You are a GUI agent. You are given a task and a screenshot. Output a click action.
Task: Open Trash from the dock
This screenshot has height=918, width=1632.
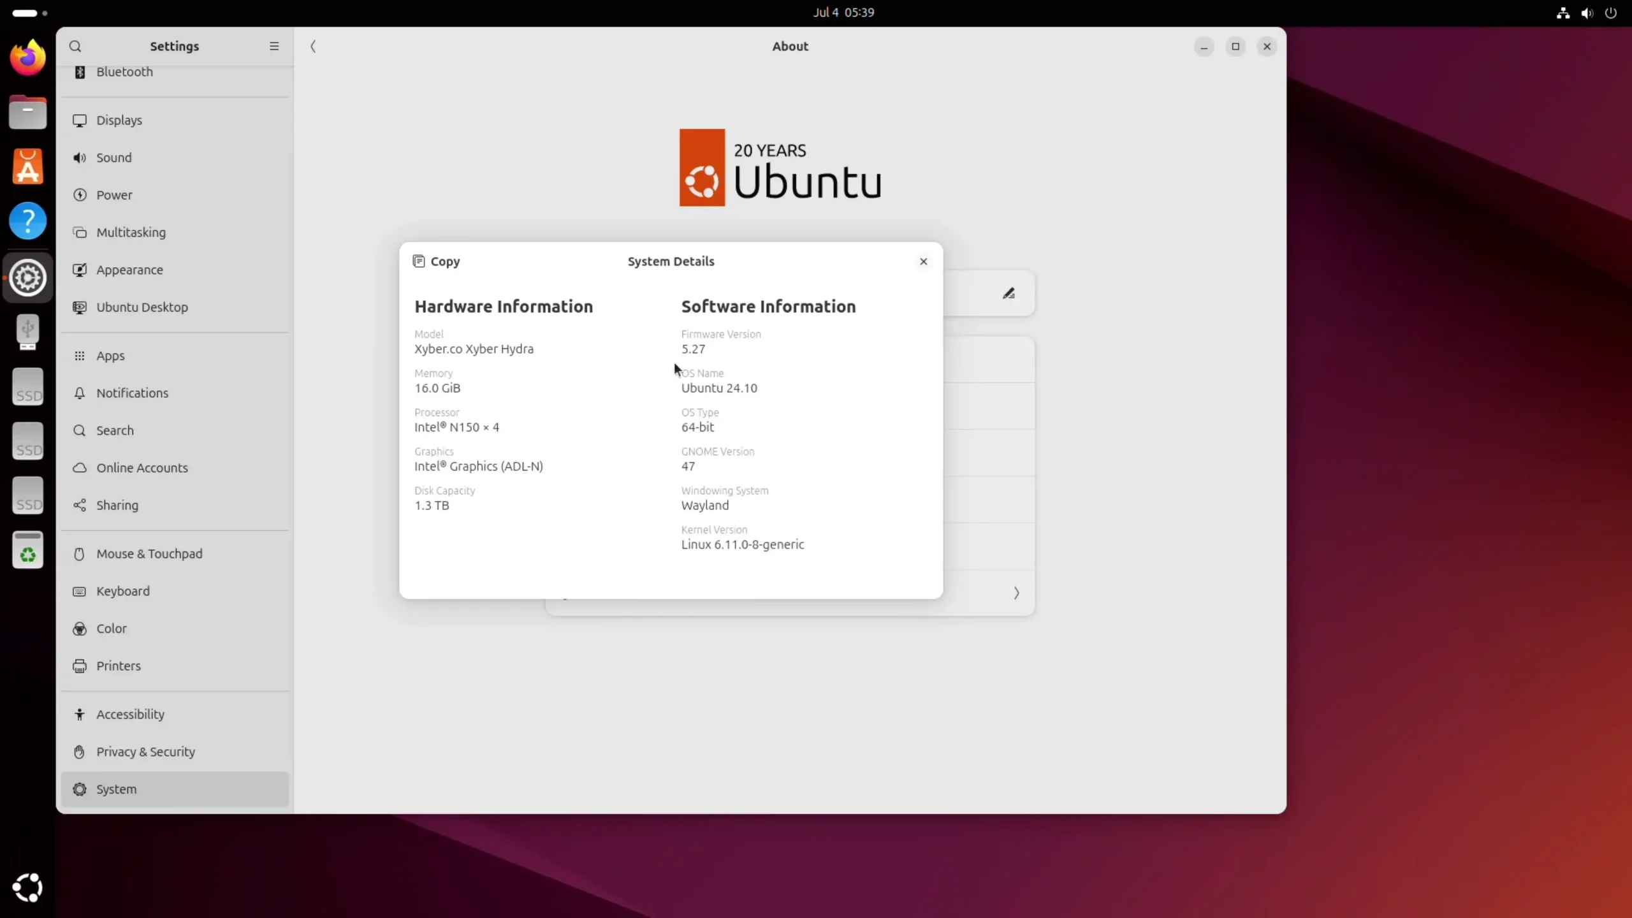[x=27, y=550]
